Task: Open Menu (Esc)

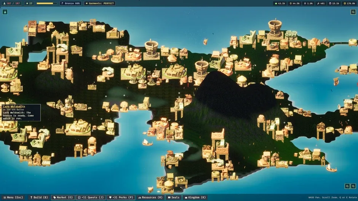Action: [x=13, y=197]
